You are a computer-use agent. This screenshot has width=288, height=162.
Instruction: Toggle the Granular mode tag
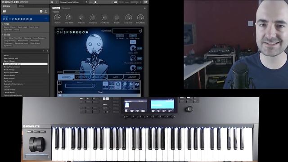point(28,38)
